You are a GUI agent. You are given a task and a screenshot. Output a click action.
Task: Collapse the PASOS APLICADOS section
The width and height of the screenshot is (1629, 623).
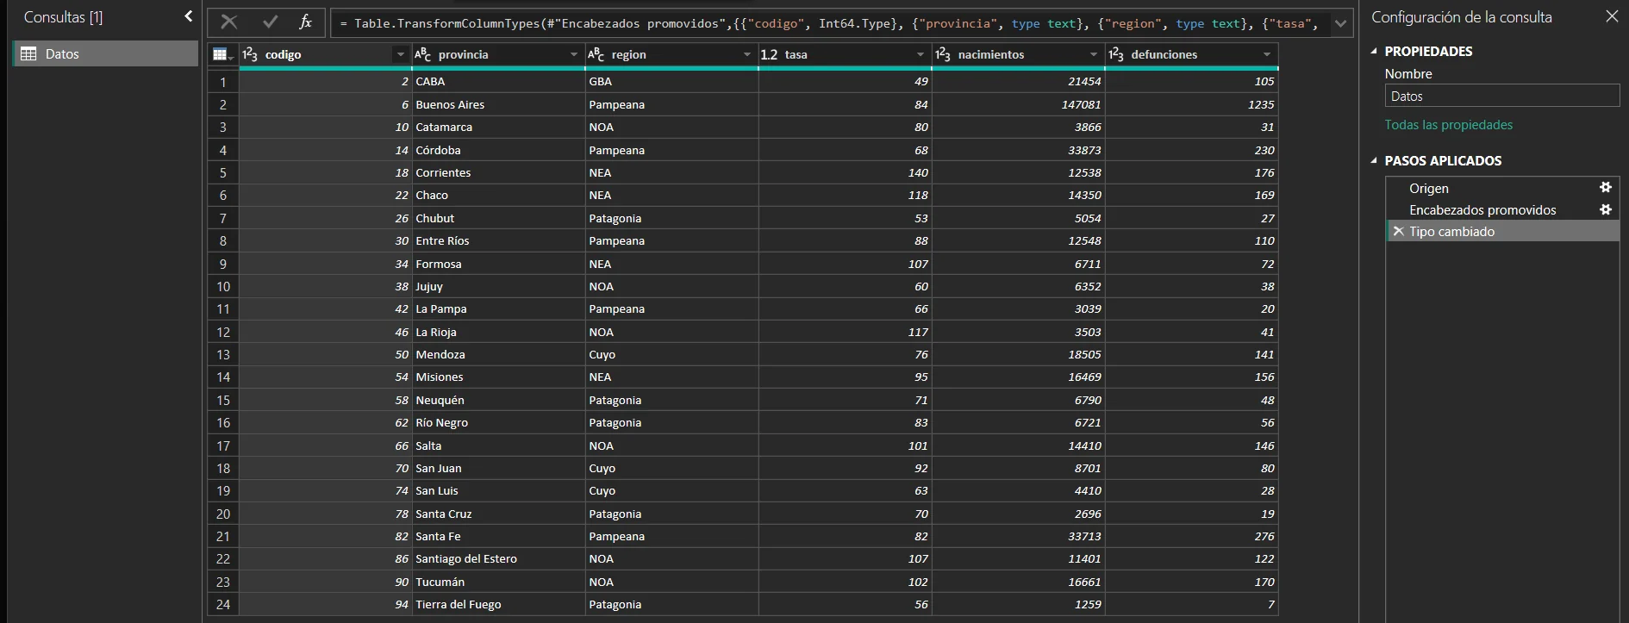[x=1375, y=160]
